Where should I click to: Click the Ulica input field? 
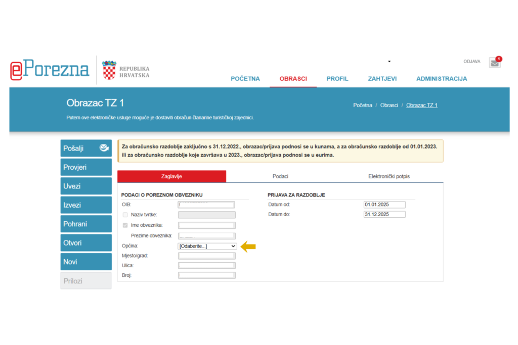[x=206, y=266]
